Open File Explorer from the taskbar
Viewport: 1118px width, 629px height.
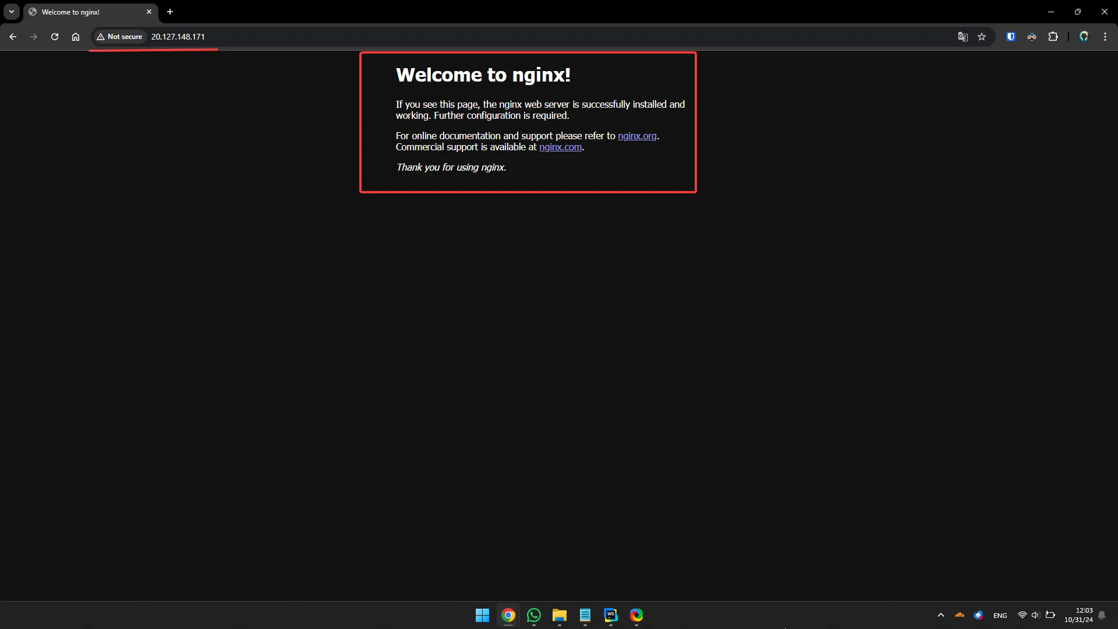(x=560, y=615)
